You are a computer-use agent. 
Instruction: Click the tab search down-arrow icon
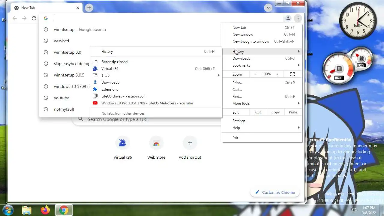268,8
